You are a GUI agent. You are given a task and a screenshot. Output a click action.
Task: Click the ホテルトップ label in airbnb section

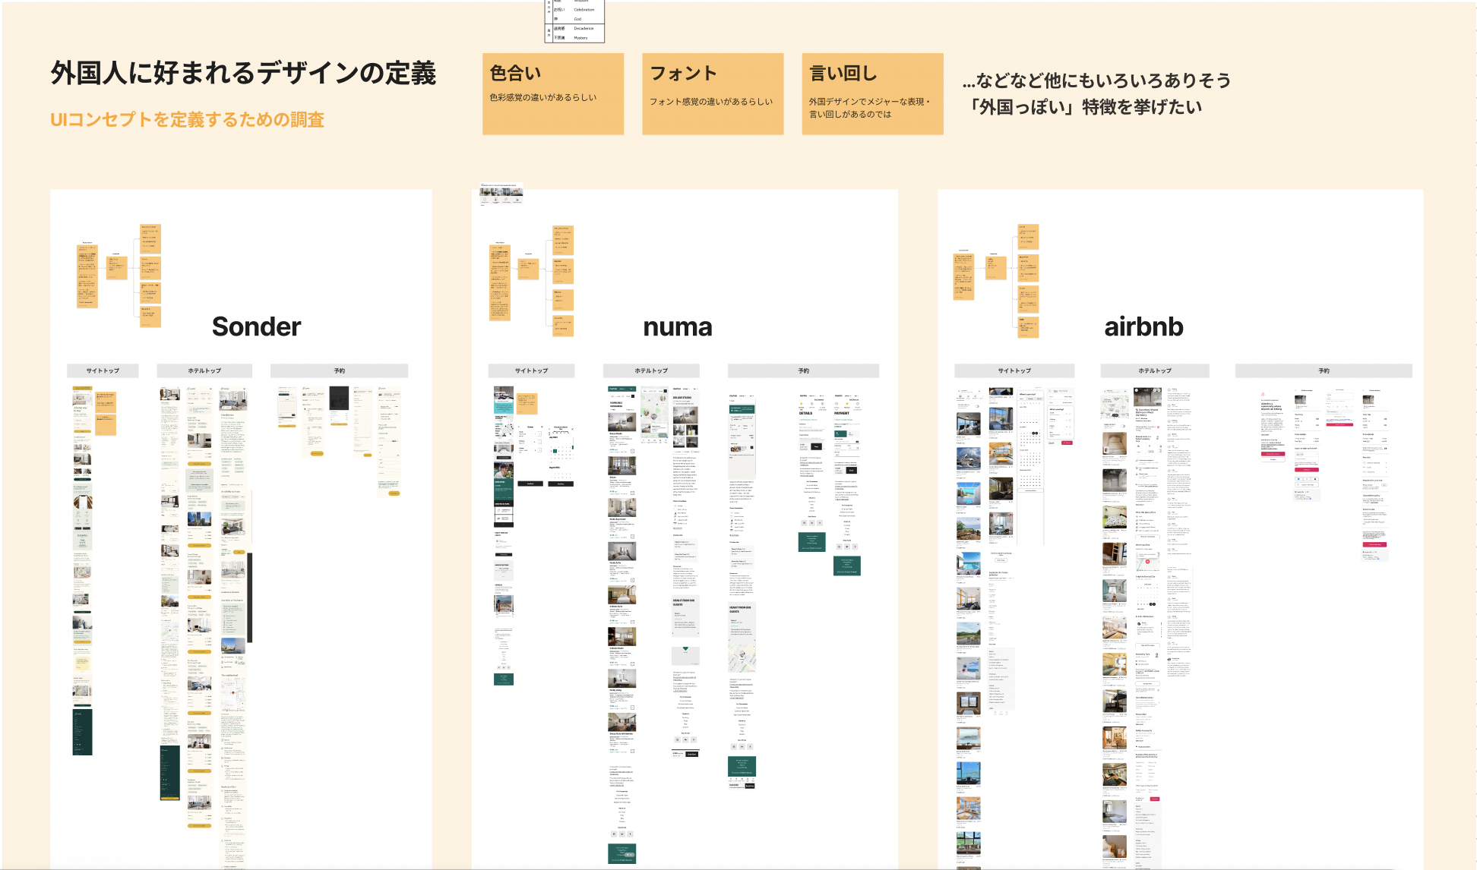(x=1155, y=370)
